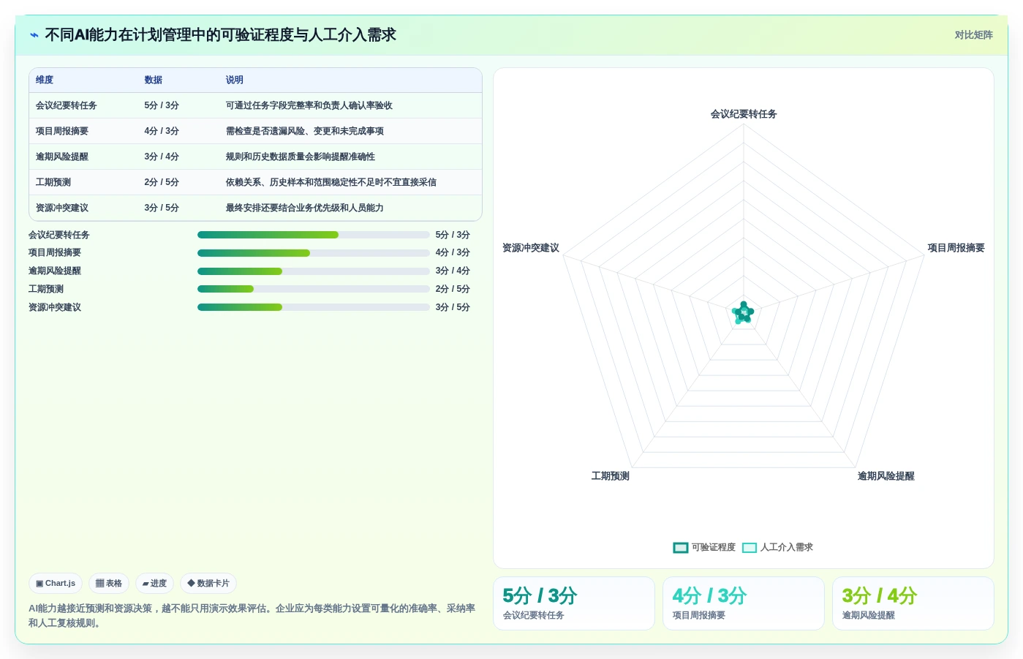Toggle the 可验证程度 legend swatch
The width and height of the screenshot is (1023, 659).
pos(681,548)
